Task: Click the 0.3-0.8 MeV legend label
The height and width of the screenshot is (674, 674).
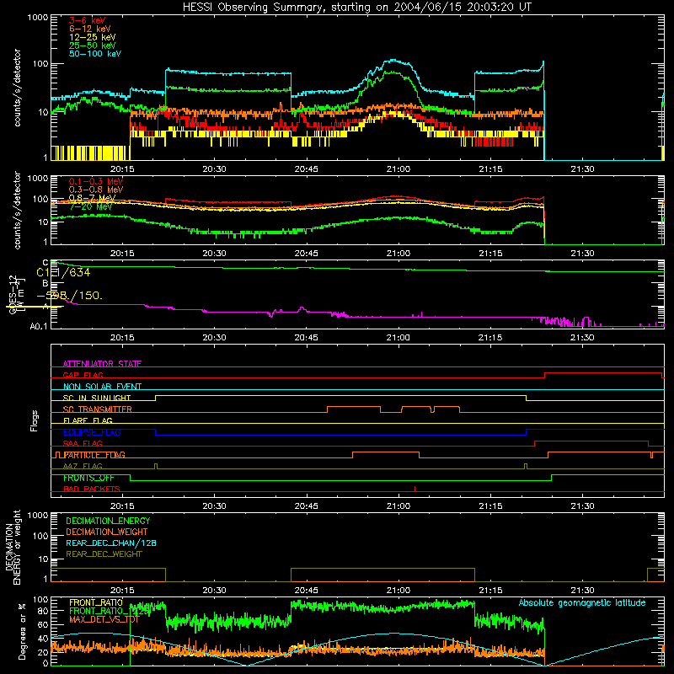Action: tap(96, 190)
